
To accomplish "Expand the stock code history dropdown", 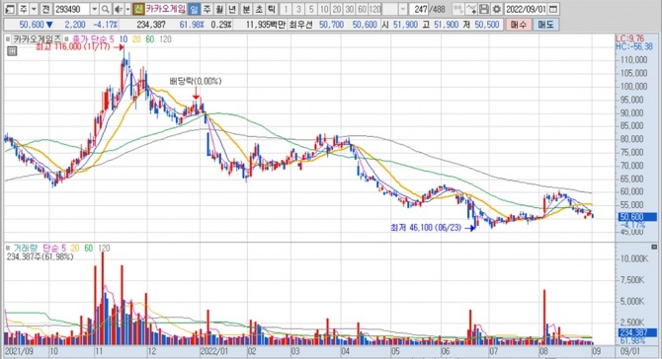I will pyautogui.click(x=95, y=9).
